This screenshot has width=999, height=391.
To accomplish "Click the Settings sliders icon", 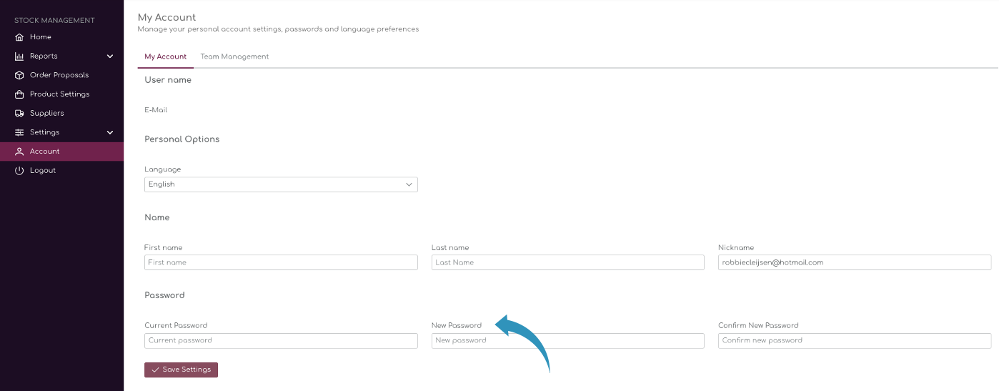I will [x=19, y=132].
